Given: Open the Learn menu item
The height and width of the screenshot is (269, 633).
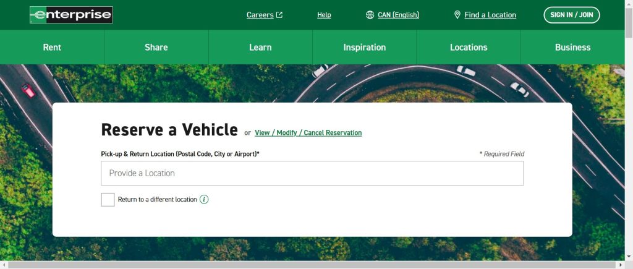Looking at the screenshot, I should point(260,48).
